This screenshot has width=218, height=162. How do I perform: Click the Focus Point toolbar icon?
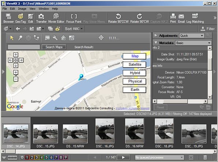click(x=74, y=18)
